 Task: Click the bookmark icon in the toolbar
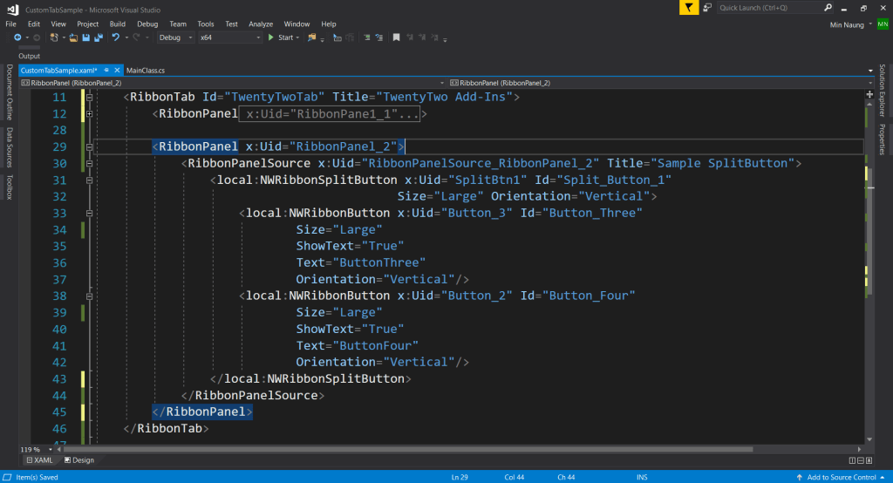tap(396, 38)
